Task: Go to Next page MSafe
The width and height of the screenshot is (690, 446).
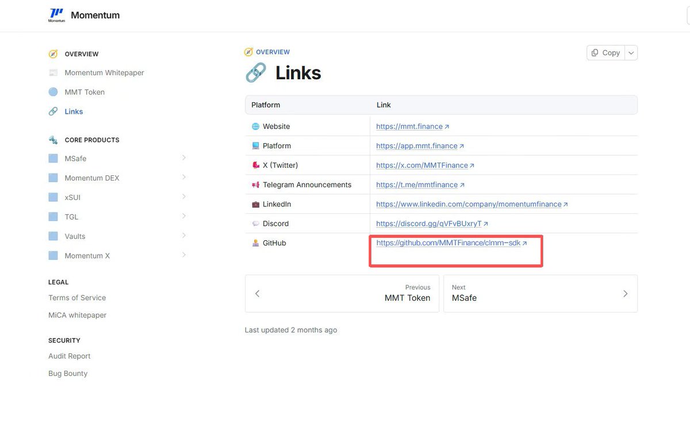Action: click(540, 293)
